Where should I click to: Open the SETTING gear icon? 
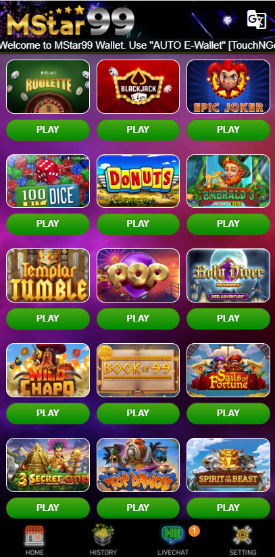(x=243, y=536)
